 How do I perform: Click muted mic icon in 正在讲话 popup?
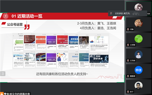coord(111,13)
